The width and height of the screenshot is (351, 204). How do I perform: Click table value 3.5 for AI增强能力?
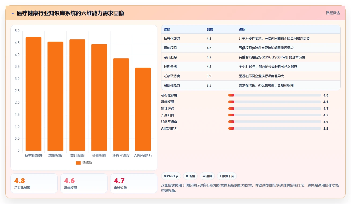[x=209, y=86]
